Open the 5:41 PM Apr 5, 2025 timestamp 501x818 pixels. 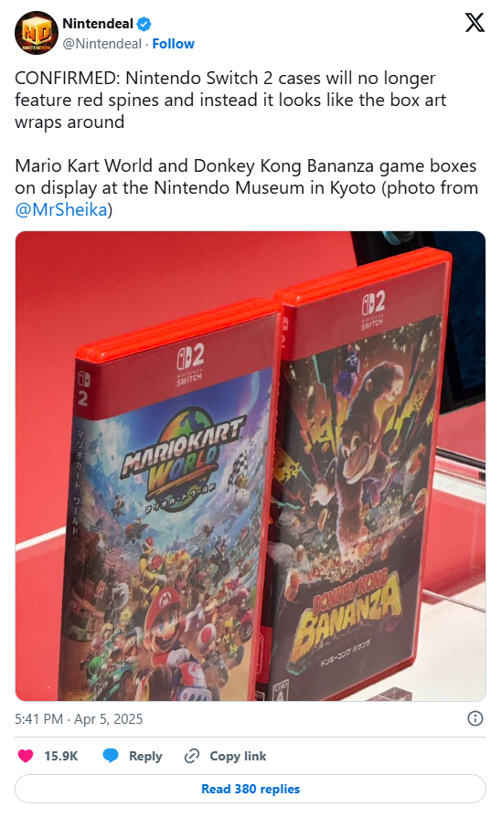[x=79, y=719]
